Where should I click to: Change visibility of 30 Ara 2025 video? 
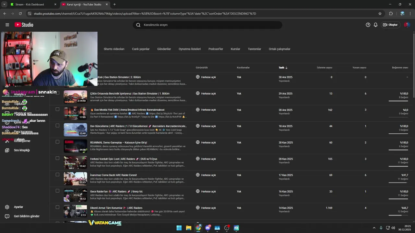pyautogui.click(x=206, y=77)
